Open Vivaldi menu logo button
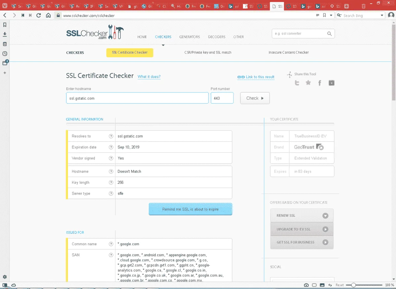396x289 pixels. (x=5, y=6)
